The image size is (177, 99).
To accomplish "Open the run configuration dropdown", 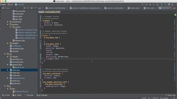I will (x=143, y=5).
